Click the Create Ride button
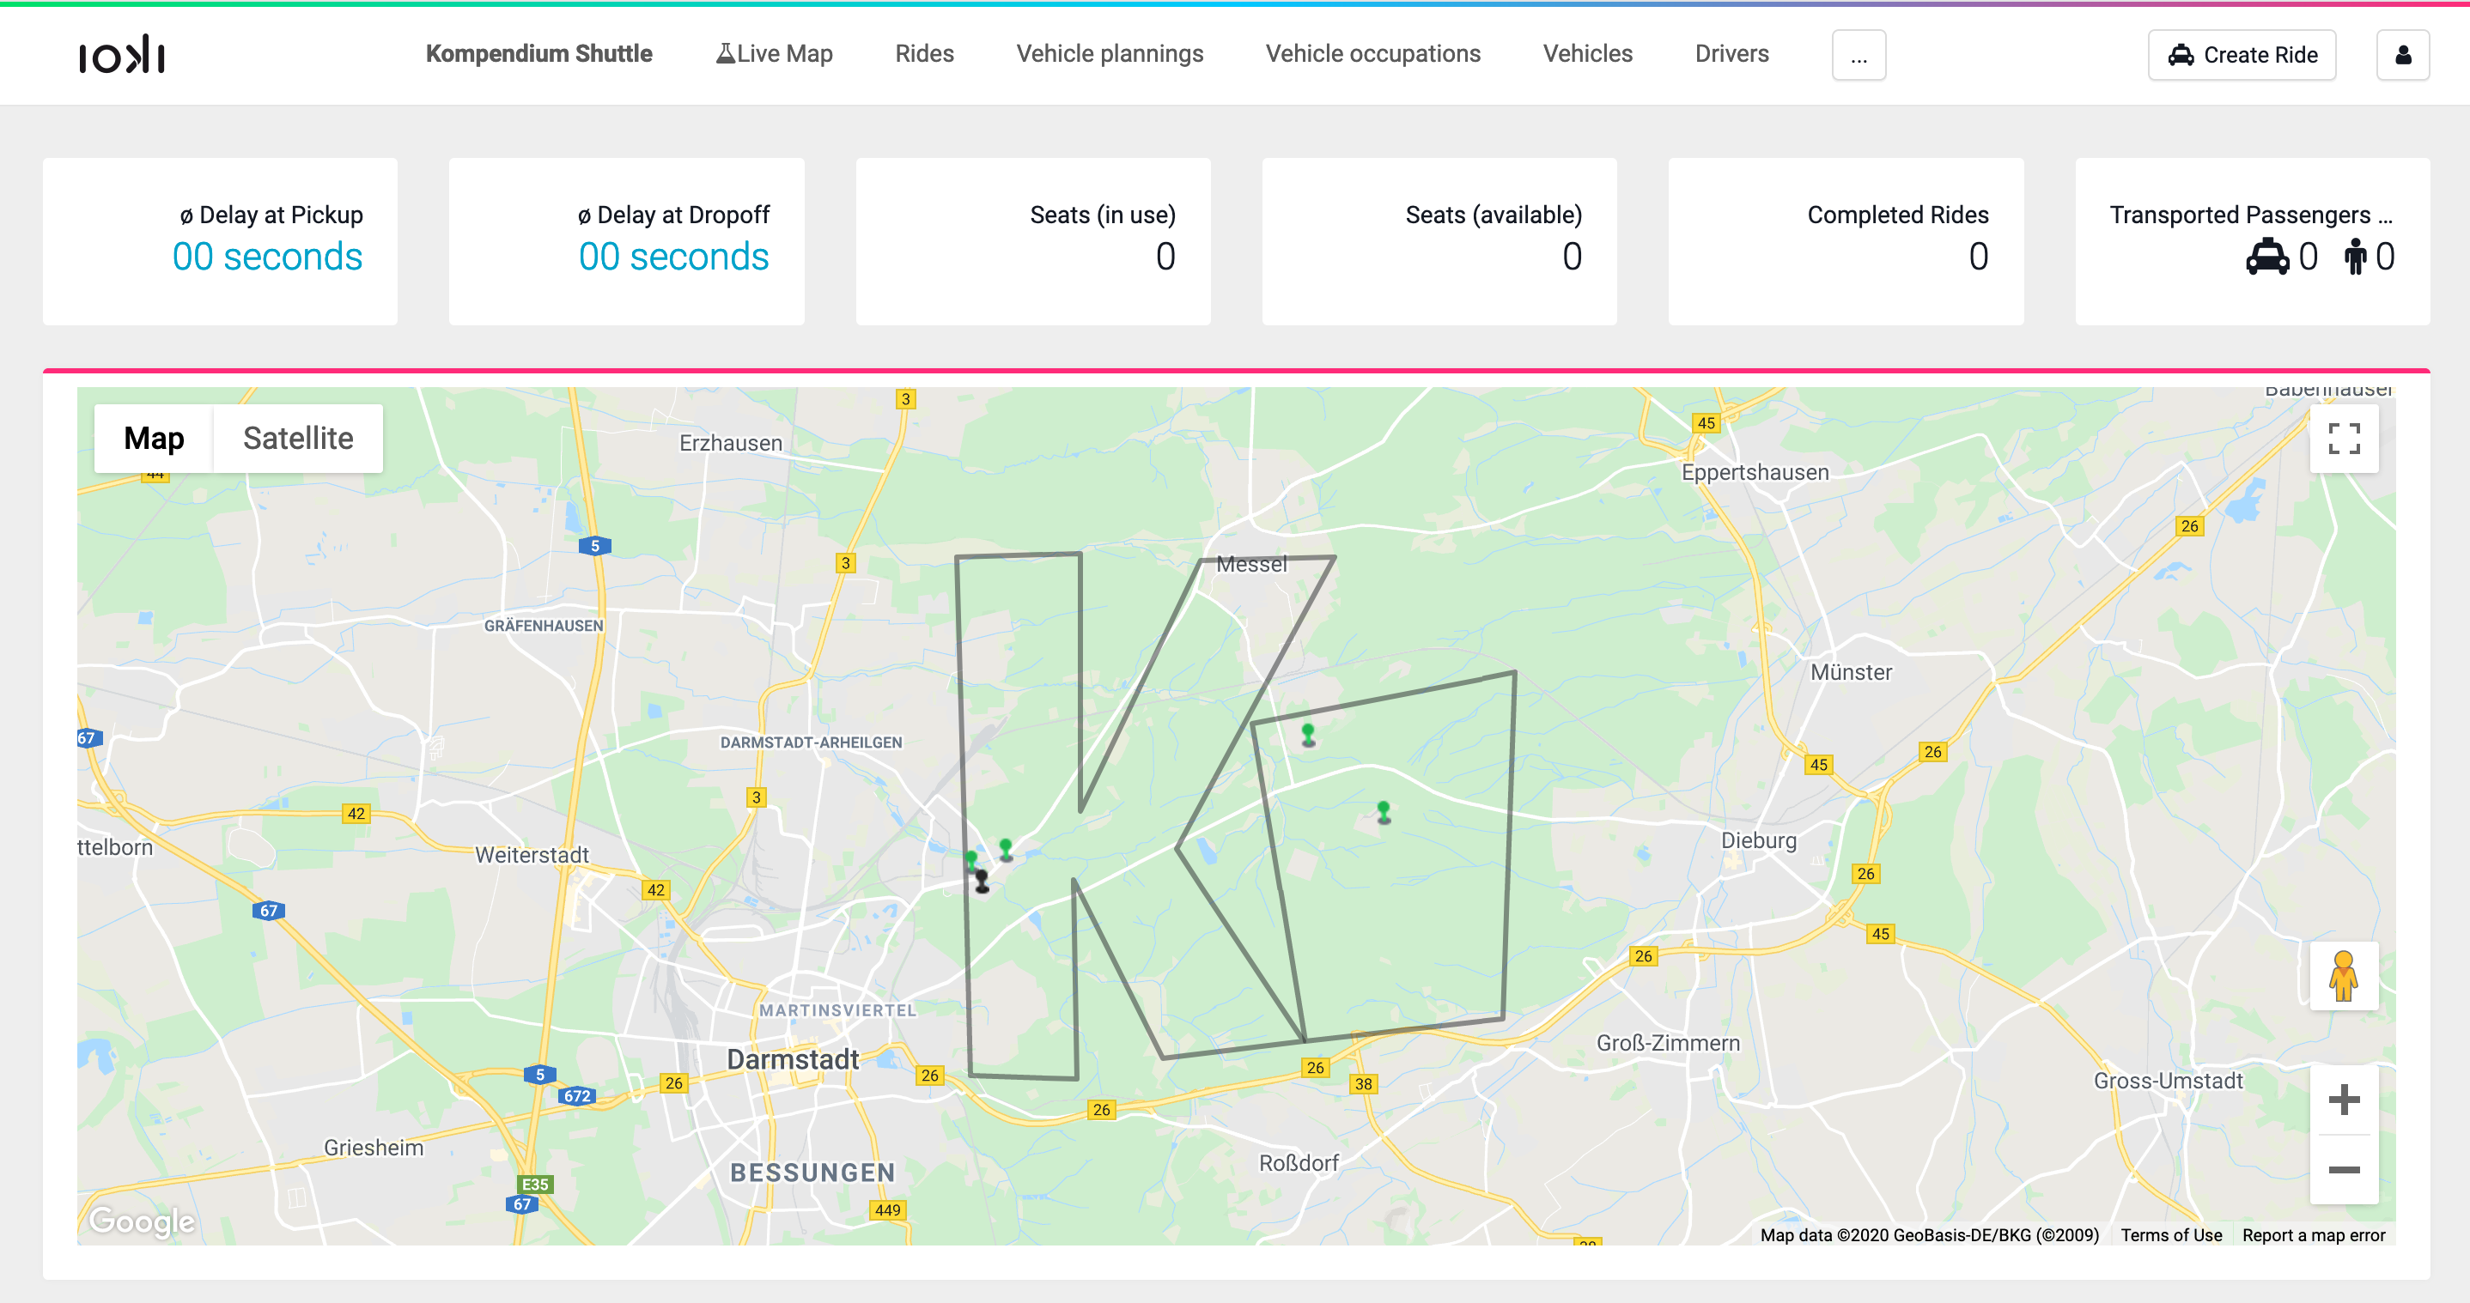 pyautogui.click(x=2242, y=55)
